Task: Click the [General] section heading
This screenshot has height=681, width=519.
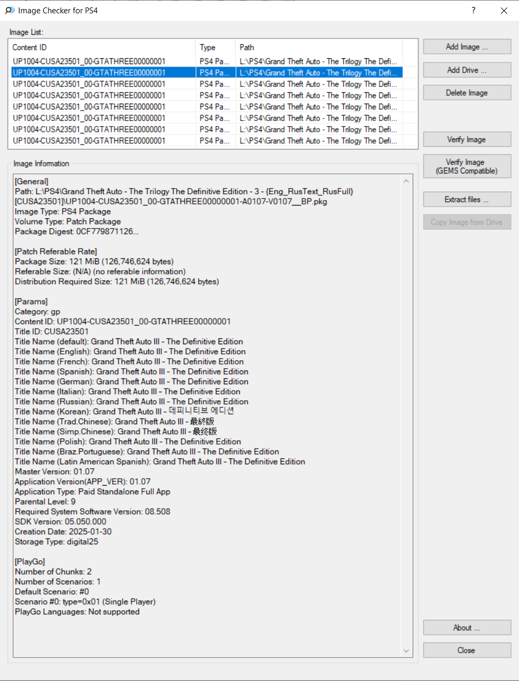Action: (32, 181)
